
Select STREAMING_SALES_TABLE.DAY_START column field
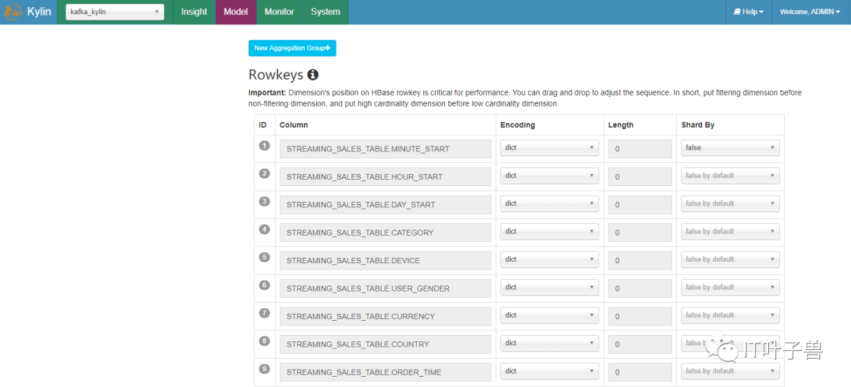point(385,205)
